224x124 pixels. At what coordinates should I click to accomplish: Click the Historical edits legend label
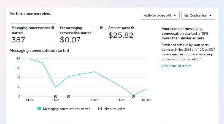point(114,109)
